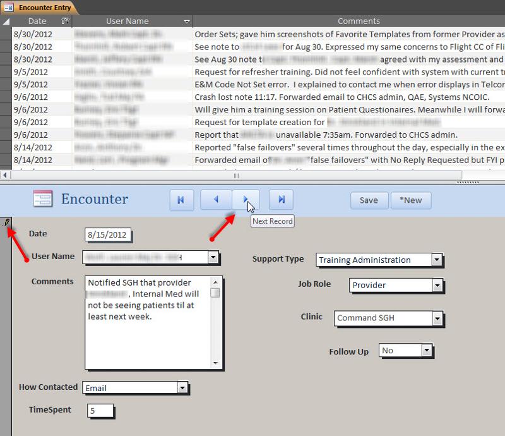This screenshot has width=505, height=436.
Task: Open the Clinic dropdown showing Command SGH
Action: [437, 318]
